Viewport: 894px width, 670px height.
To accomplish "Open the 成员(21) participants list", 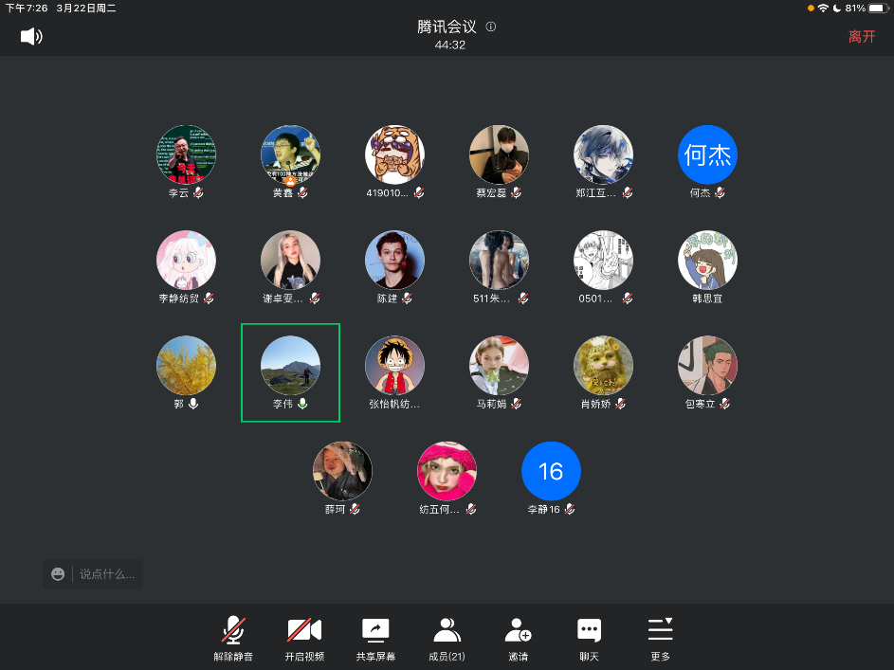I will click(447, 630).
